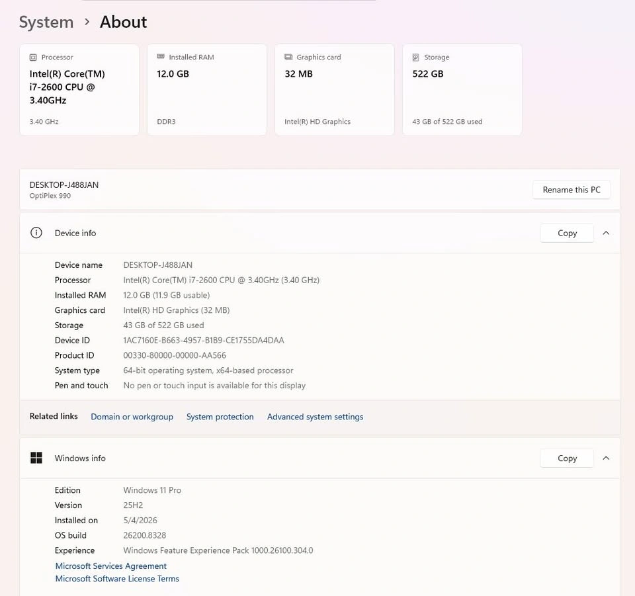This screenshot has width=635, height=596.
Task: Click the Edition label in Windows info
Action: 67,490
